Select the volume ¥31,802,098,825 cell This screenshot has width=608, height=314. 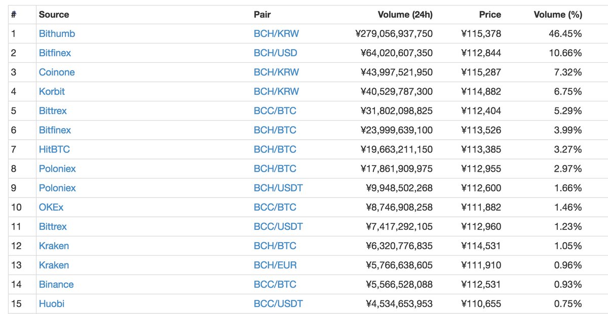tap(397, 111)
